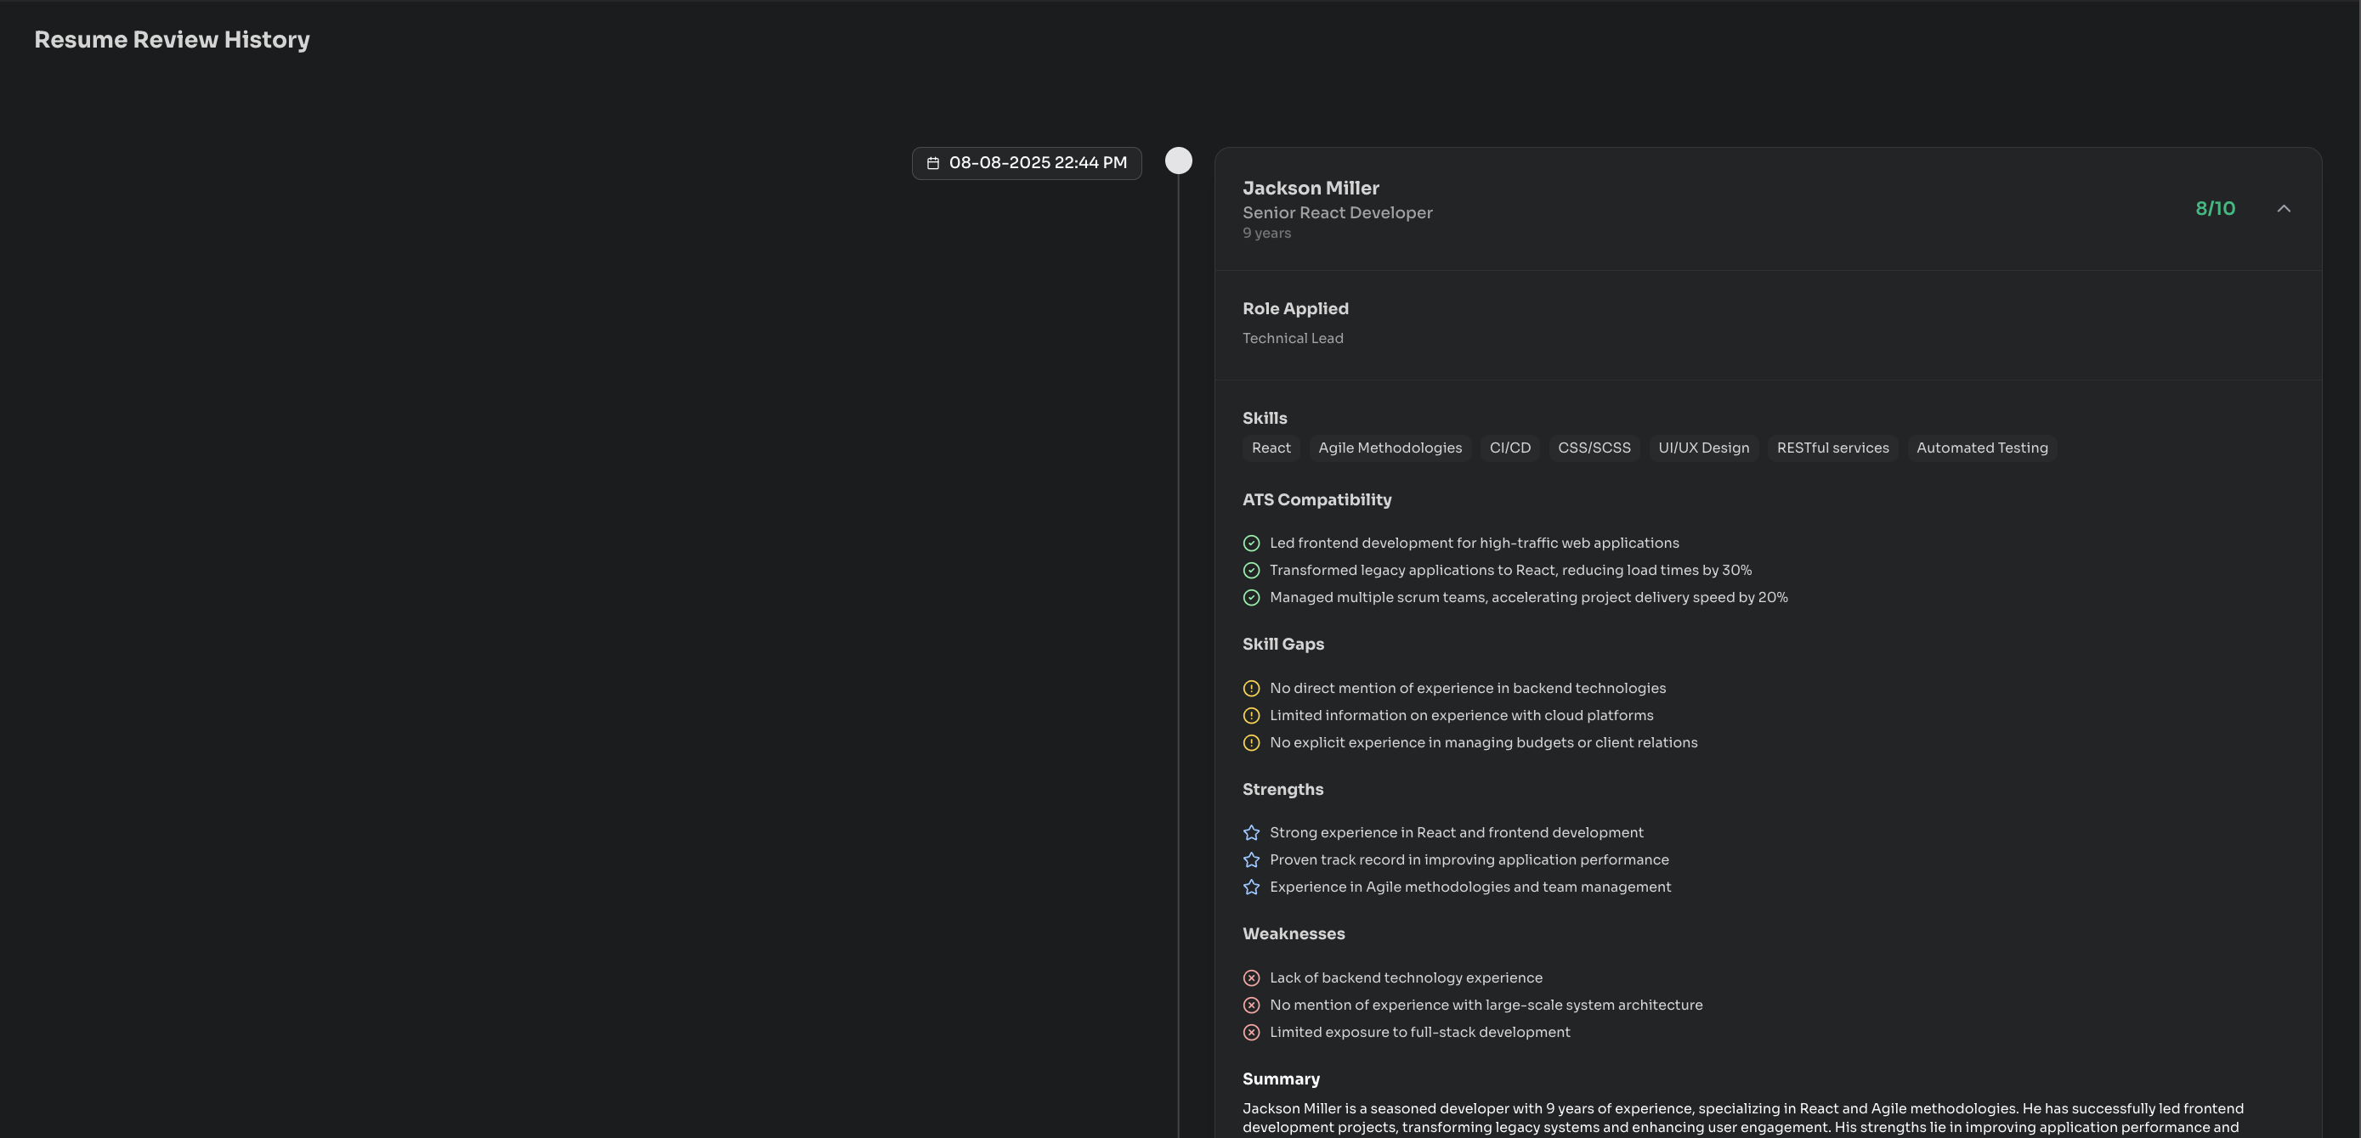The width and height of the screenshot is (2361, 1138).
Task: Click check icon next to 'Transformed legacy applications'
Action: (x=1251, y=571)
